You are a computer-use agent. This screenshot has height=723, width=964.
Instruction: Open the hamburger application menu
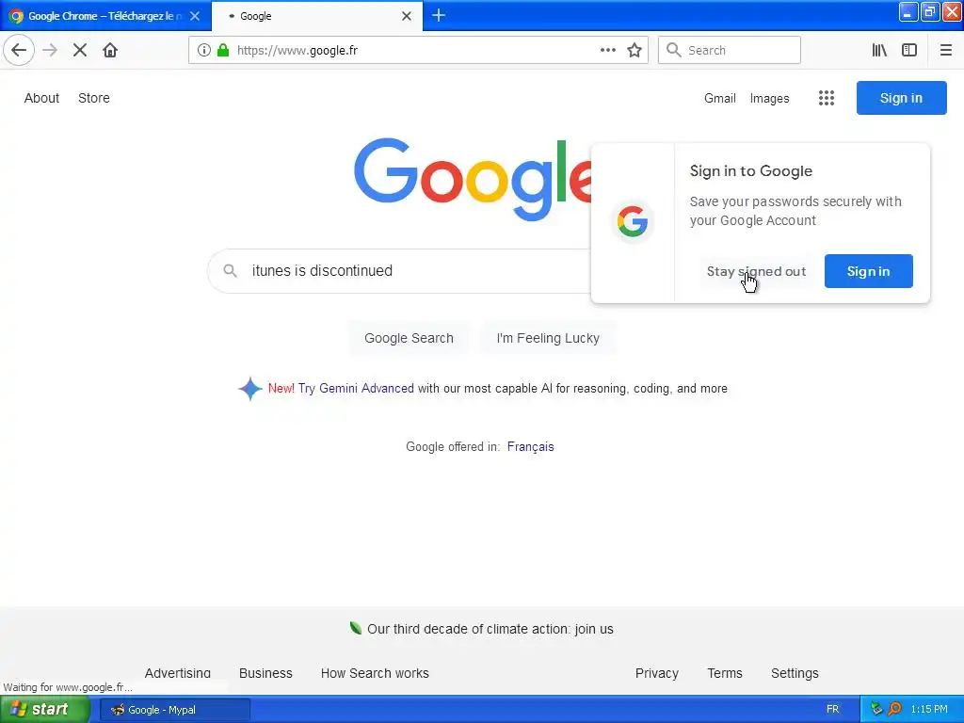[946, 51]
